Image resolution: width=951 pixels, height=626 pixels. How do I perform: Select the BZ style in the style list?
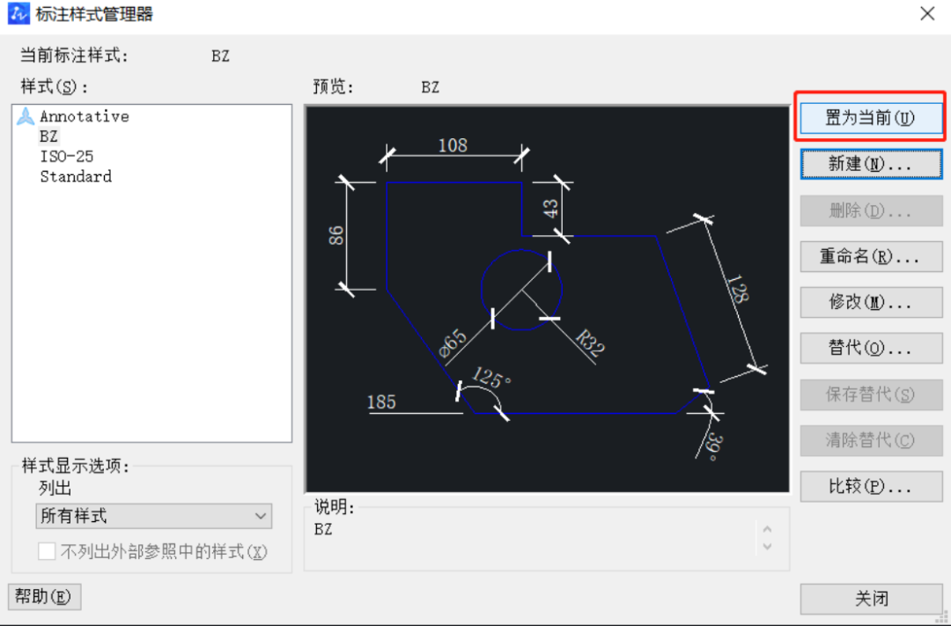pyautogui.click(x=48, y=136)
